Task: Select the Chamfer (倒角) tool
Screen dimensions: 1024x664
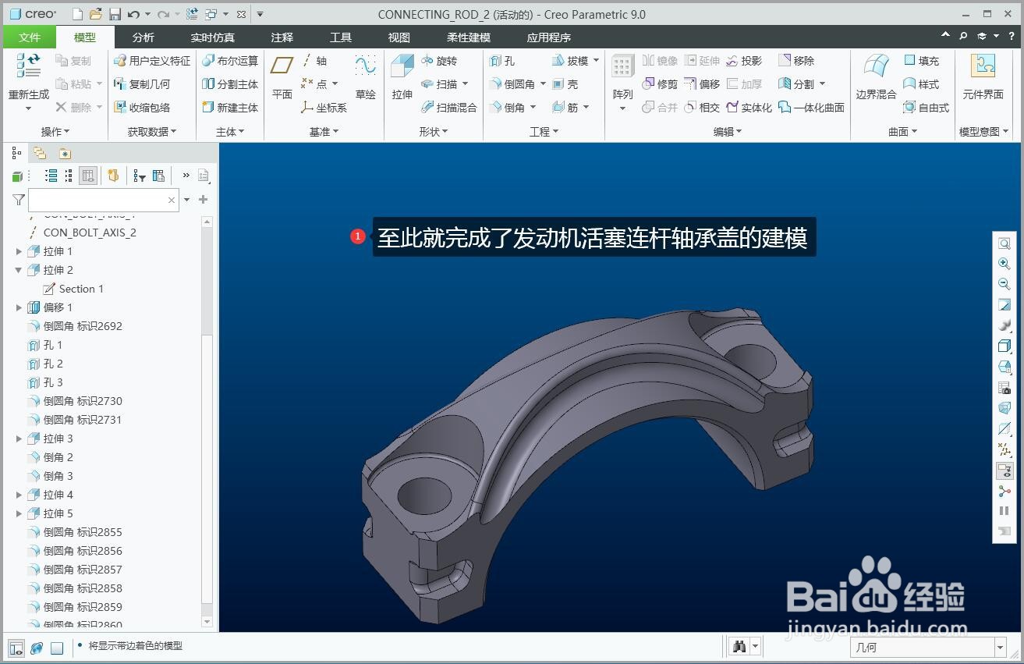Action: [508, 108]
